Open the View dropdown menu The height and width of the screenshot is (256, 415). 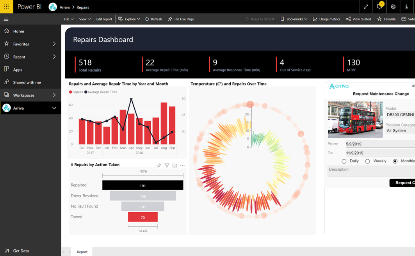coord(85,19)
